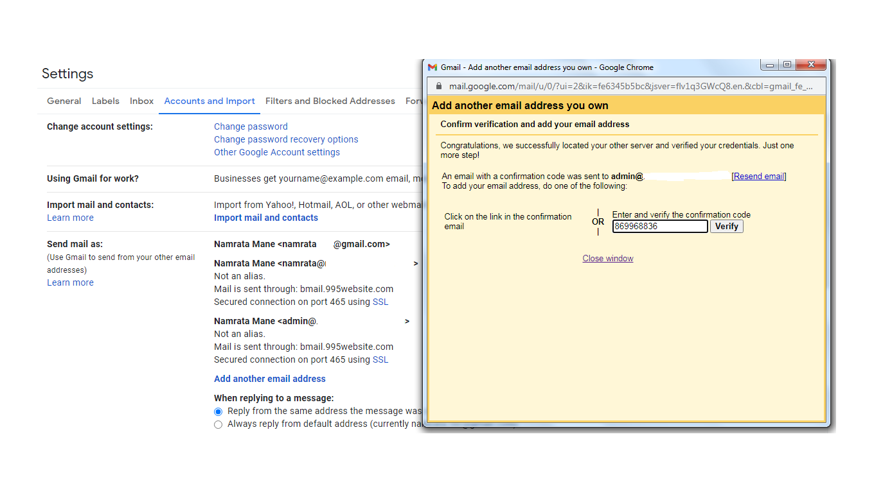Select 'Always reply from default address' option
Screen dimensions: 874x493
[x=219, y=424]
